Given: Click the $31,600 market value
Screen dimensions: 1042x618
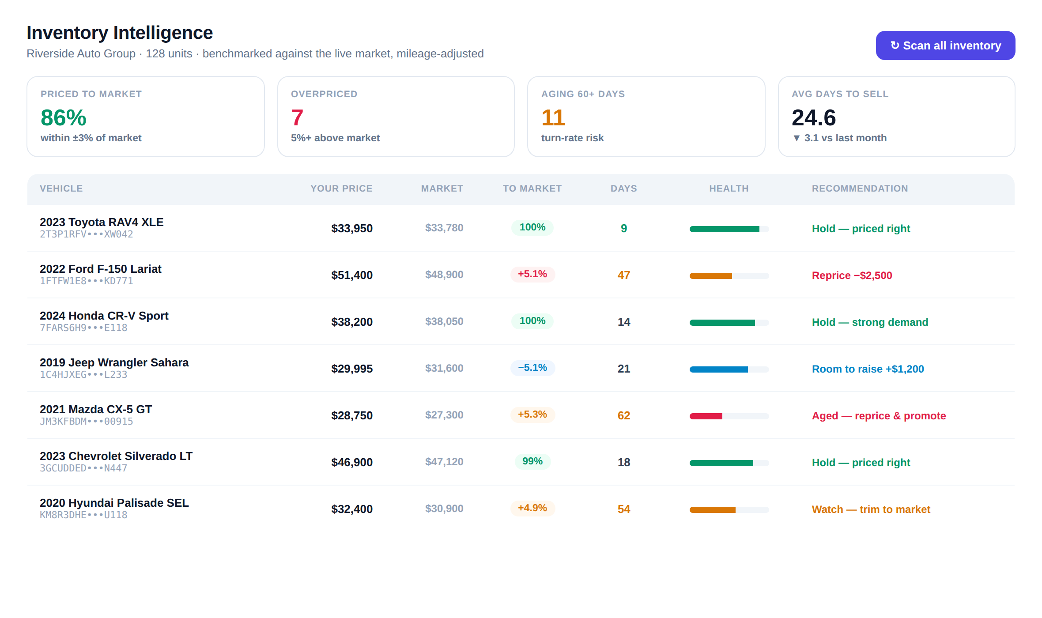Looking at the screenshot, I should tap(444, 368).
